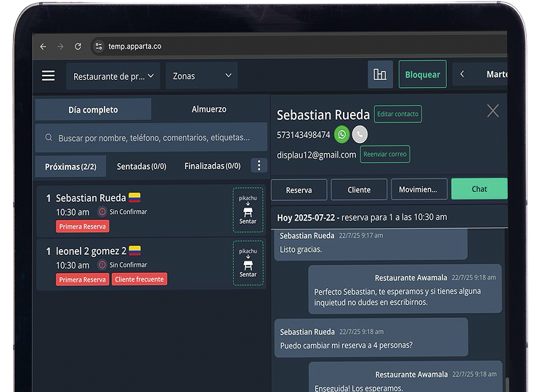The image size is (539, 392).
Task: Open the Cliente tab
Action: pyautogui.click(x=359, y=189)
